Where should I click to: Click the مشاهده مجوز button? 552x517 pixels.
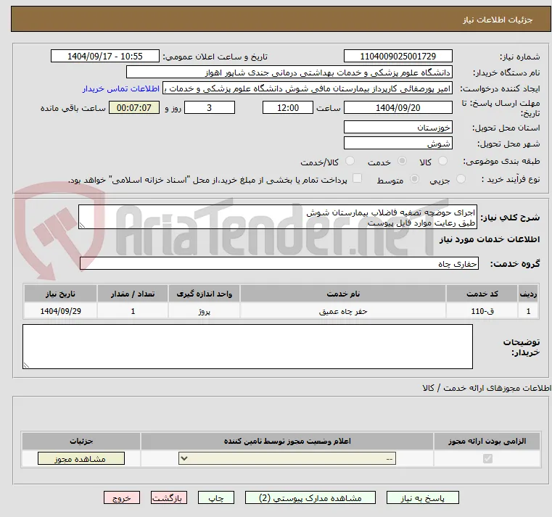81,458
